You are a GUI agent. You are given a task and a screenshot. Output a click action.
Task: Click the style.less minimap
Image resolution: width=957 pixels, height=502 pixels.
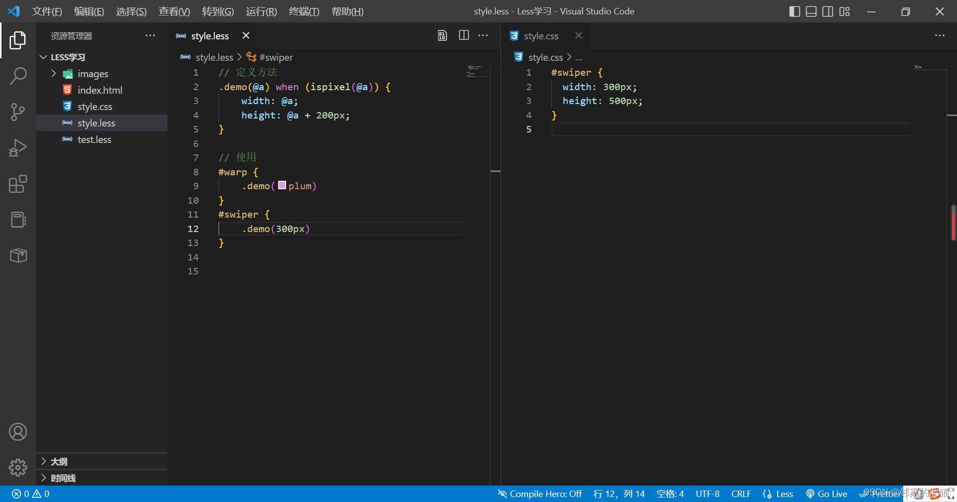click(x=478, y=72)
